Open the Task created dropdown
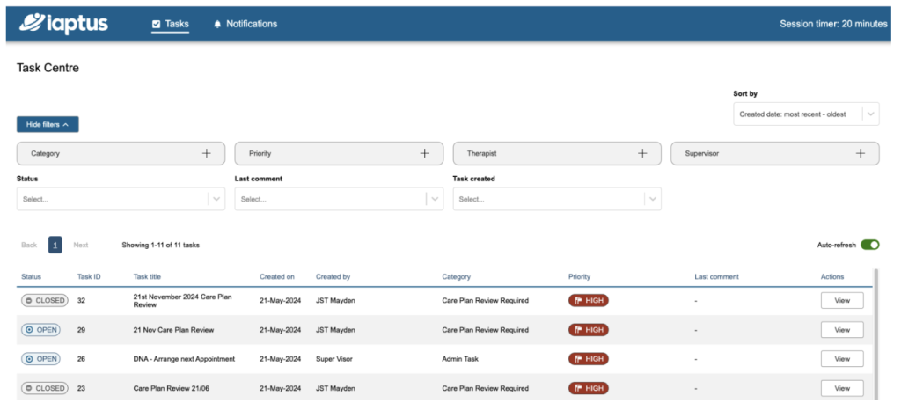 (x=557, y=200)
